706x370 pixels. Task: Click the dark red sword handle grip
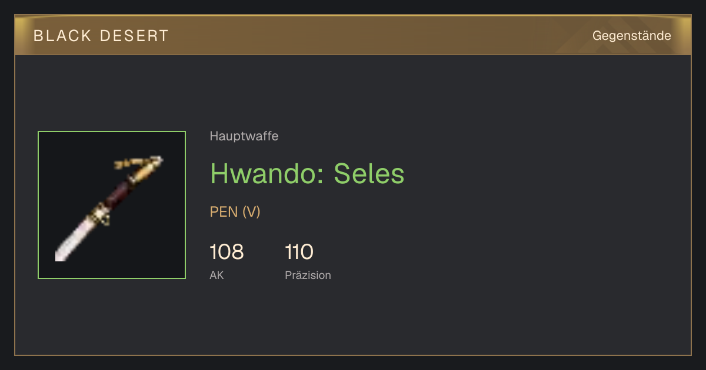[120, 194]
